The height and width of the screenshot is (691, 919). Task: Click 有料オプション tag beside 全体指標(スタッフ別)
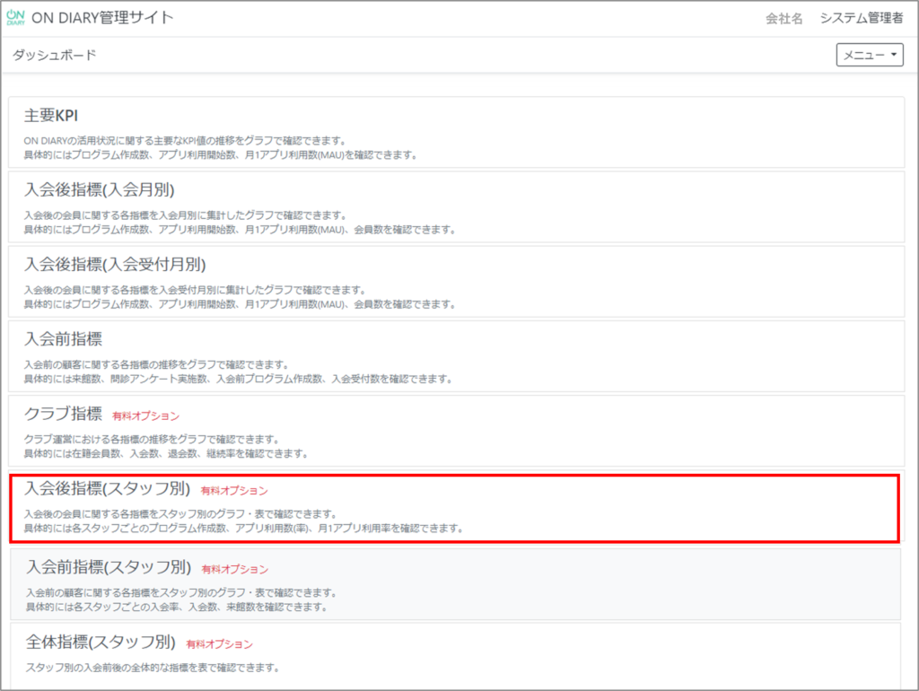pos(219,644)
